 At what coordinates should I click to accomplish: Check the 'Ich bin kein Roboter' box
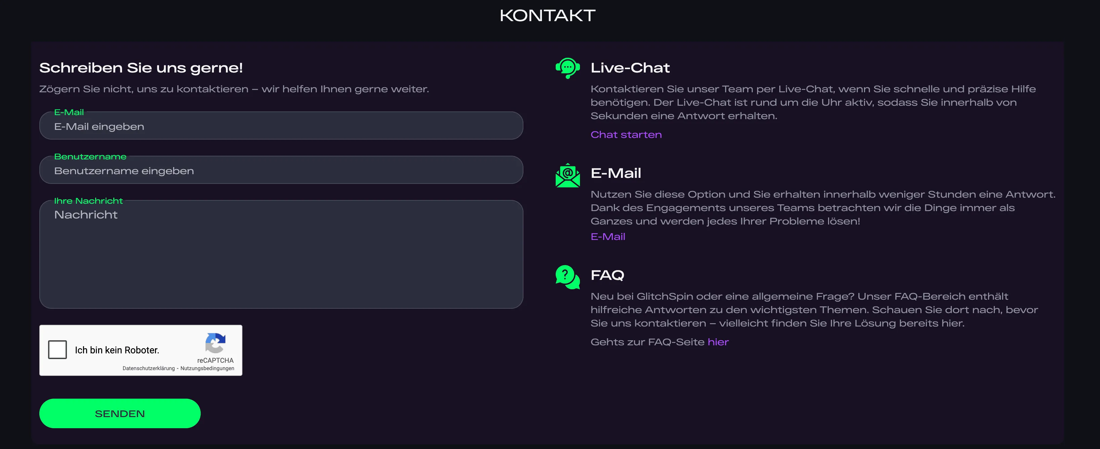(x=57, y=350)
